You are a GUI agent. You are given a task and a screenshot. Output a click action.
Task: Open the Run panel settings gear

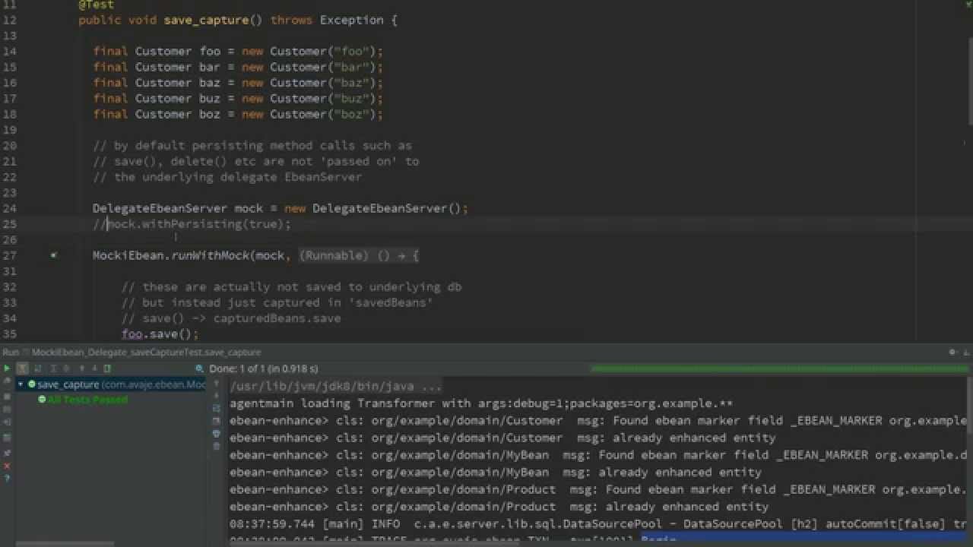click(952, 353)
